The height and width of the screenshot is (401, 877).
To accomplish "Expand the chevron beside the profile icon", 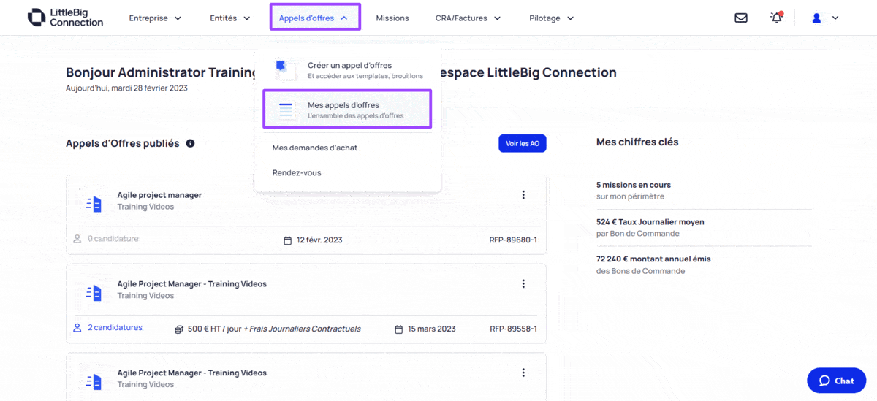I will point(835,18).
